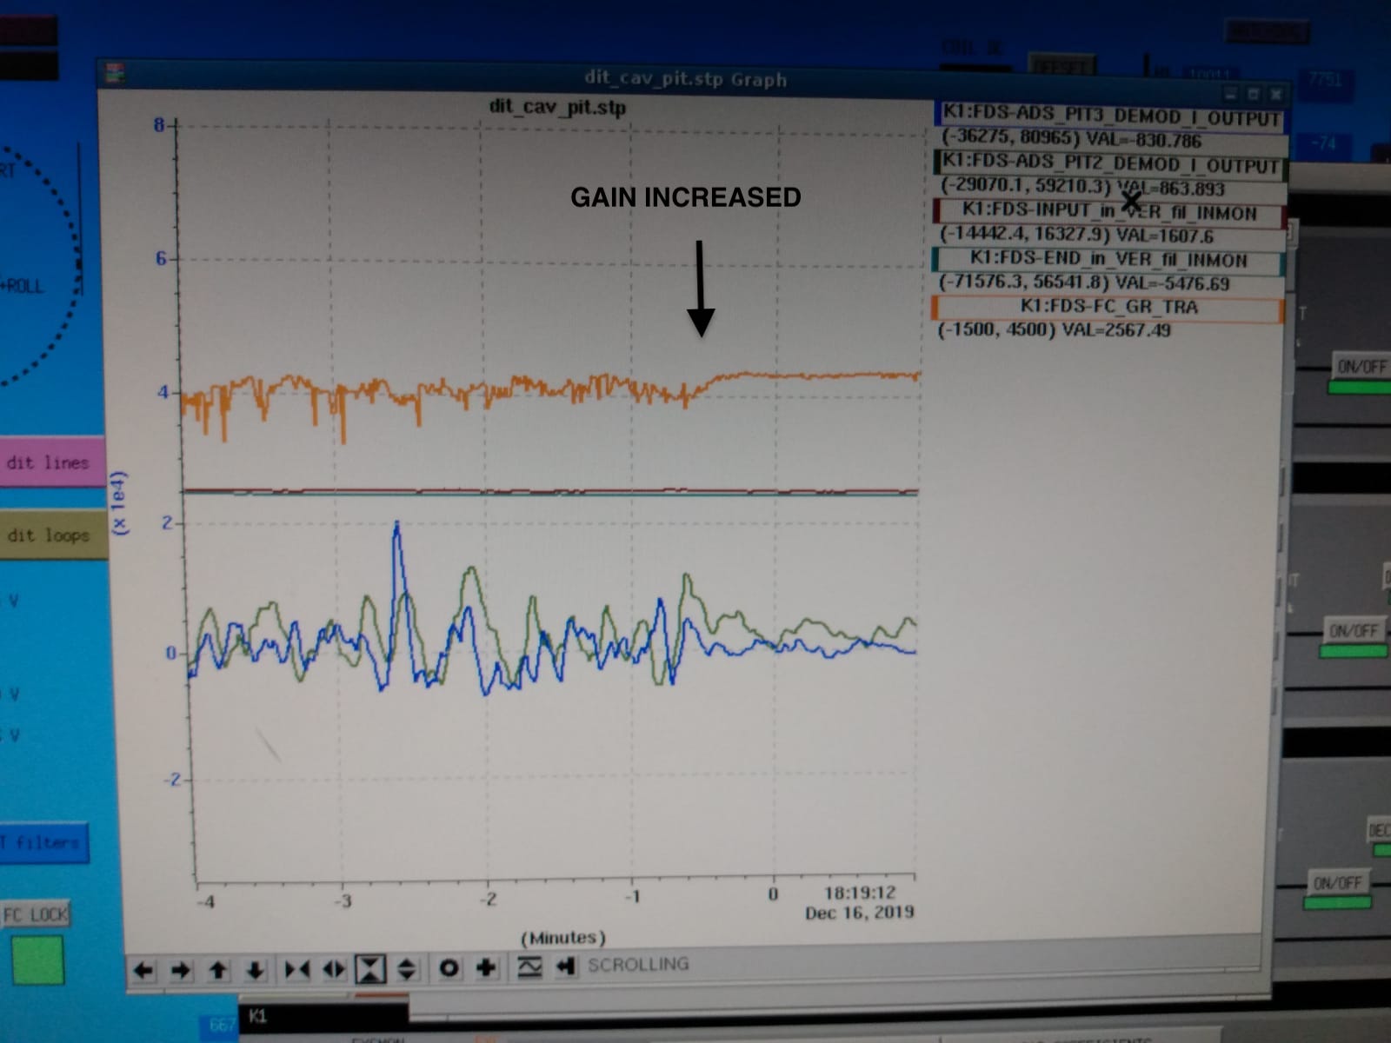Click the horizontal zoom-out icon with outward-pointing triangles

334,968
